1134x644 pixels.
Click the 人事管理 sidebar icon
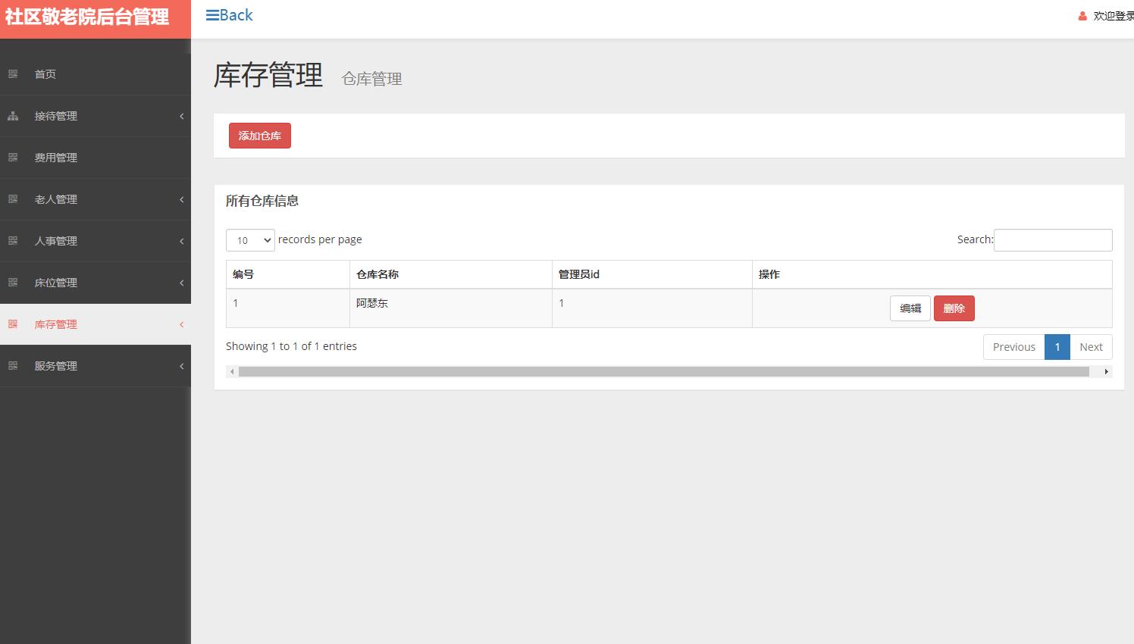click(x=13, y=240)
